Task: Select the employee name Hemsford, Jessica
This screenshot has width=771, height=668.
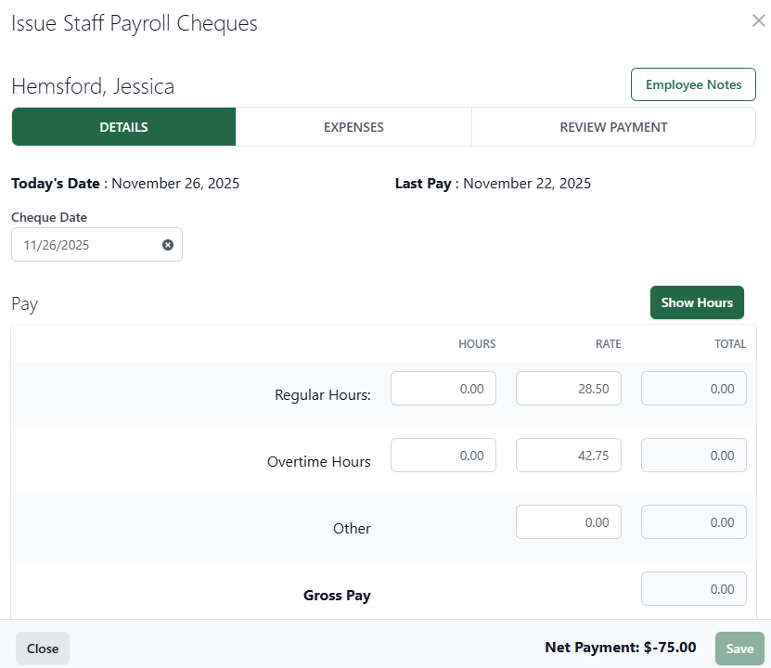Action: coord(93,86)
